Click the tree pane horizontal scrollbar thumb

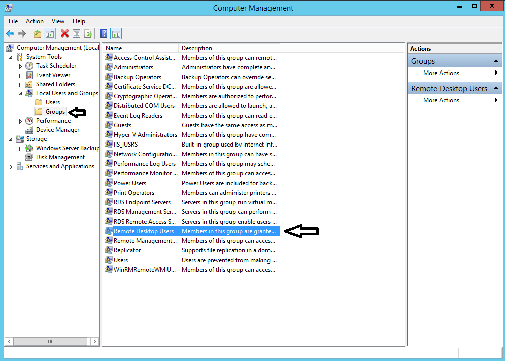point(50,341)
